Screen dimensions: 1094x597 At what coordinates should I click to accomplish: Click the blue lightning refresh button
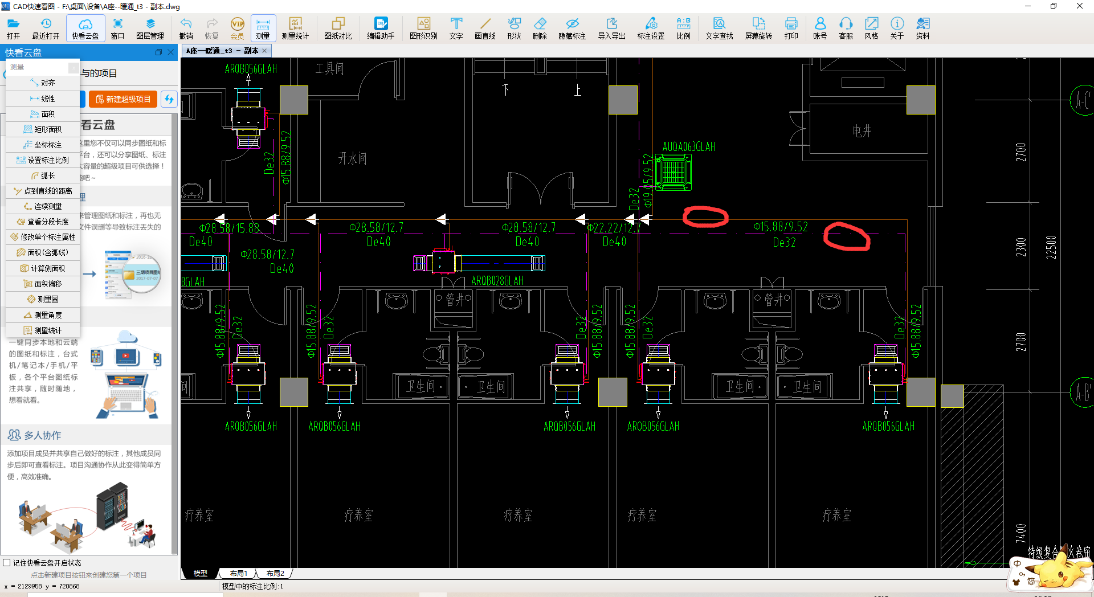click(169, 99)
